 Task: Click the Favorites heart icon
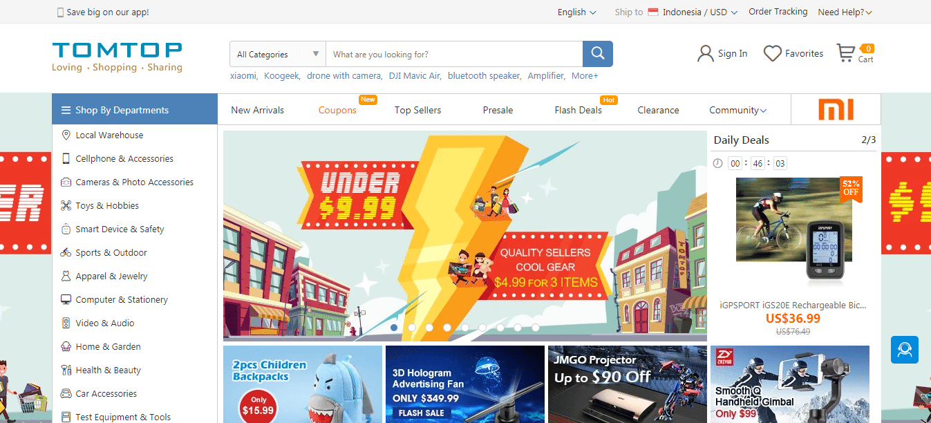pyautogui.click(x=772, y=54)
